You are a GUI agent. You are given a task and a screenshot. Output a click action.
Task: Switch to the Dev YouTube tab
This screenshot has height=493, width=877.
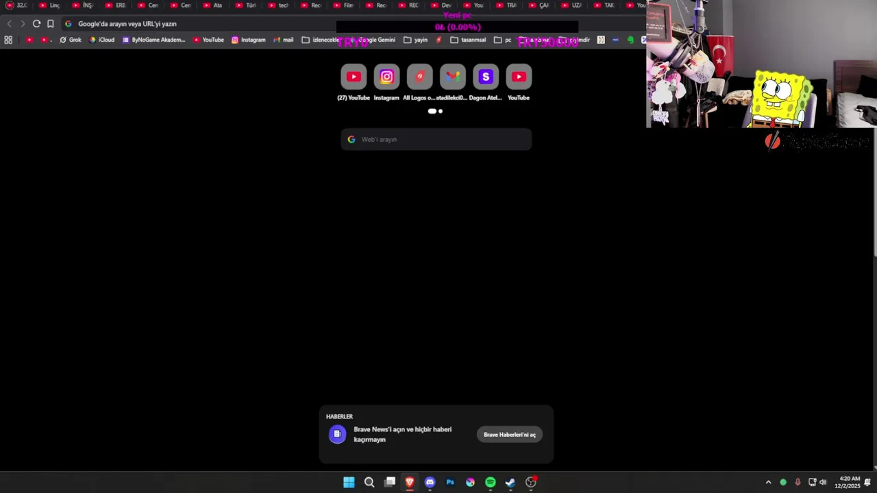pos(441,5)
